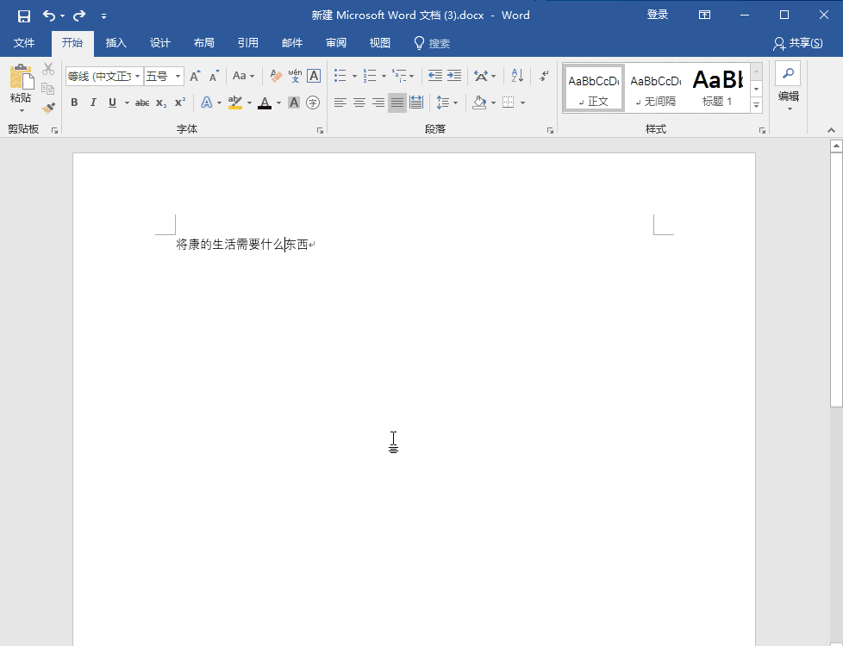Image resolution: width=843 pixels, height=646 pixels.
Task: Open font color dropdown arrow
Action: [x=278, y=102]
